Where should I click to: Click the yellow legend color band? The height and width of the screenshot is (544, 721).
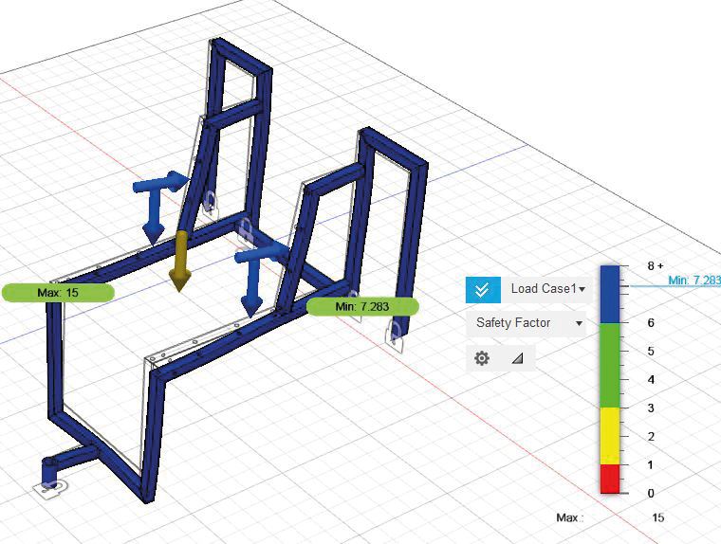pos(610,436)
